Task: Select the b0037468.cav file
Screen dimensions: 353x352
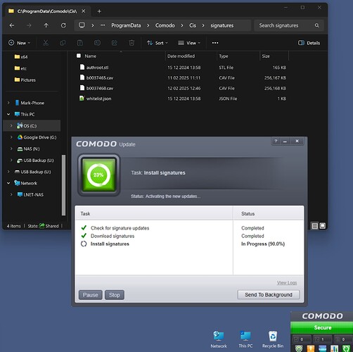Action: 100,88
